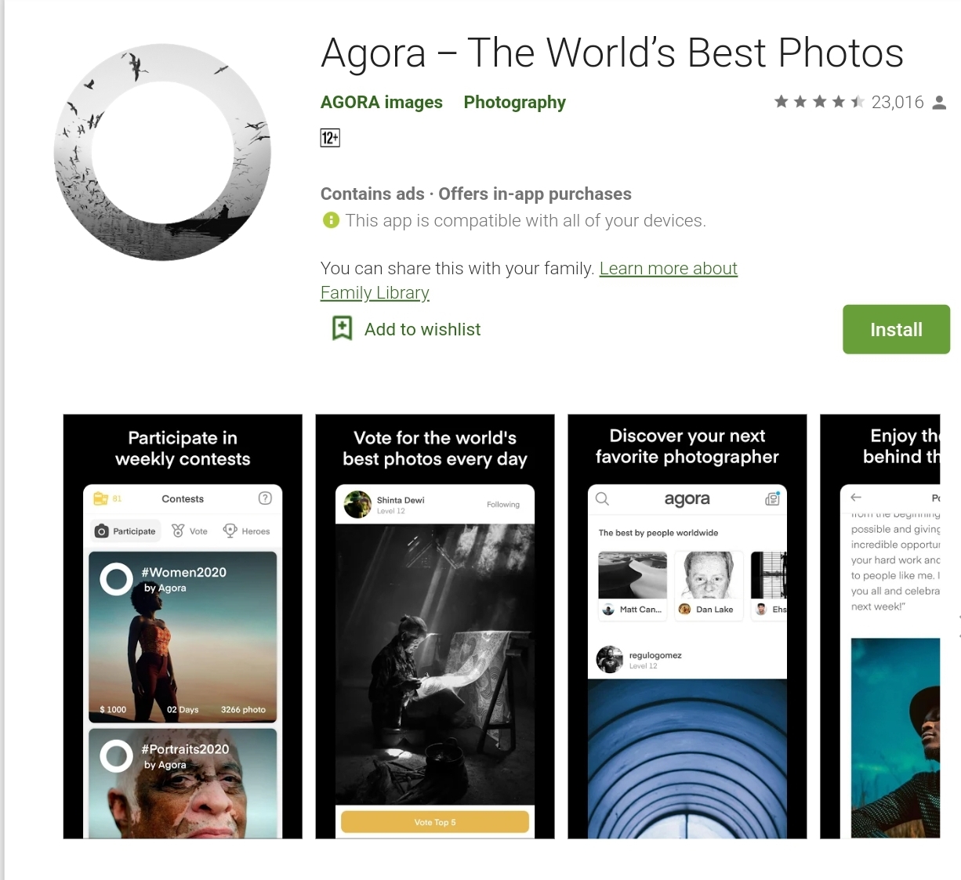Click the back arrow in fourth screenshot

pos(856,498)
